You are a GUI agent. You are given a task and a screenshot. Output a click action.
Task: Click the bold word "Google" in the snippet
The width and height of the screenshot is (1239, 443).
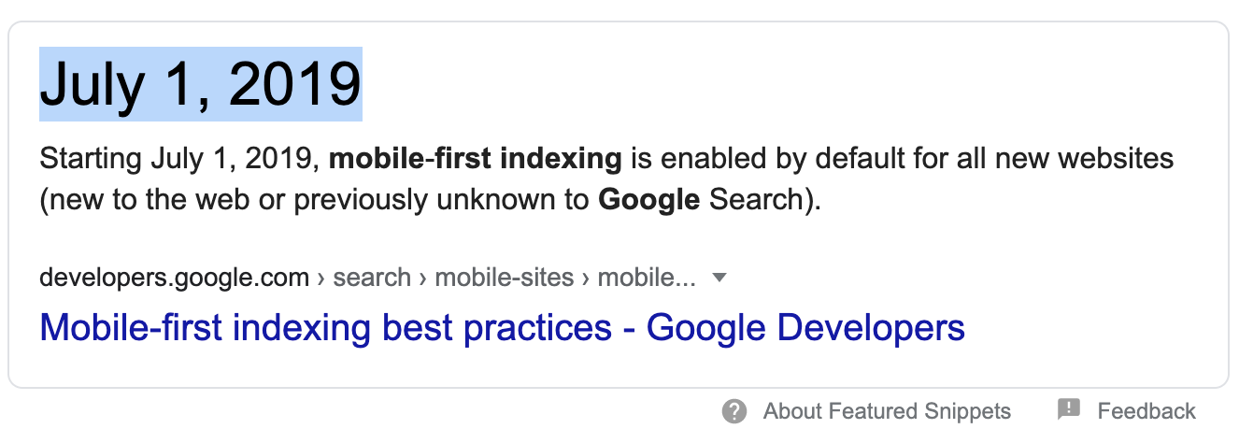click(648, 201)
